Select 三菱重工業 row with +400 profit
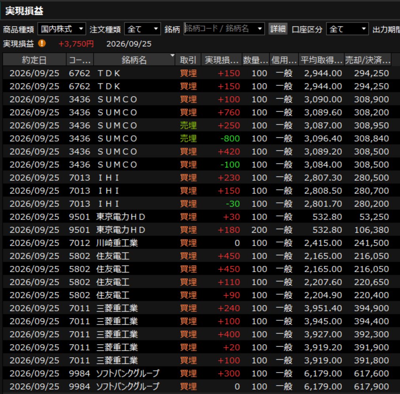400x394 pixels. [x=197, y=334]
